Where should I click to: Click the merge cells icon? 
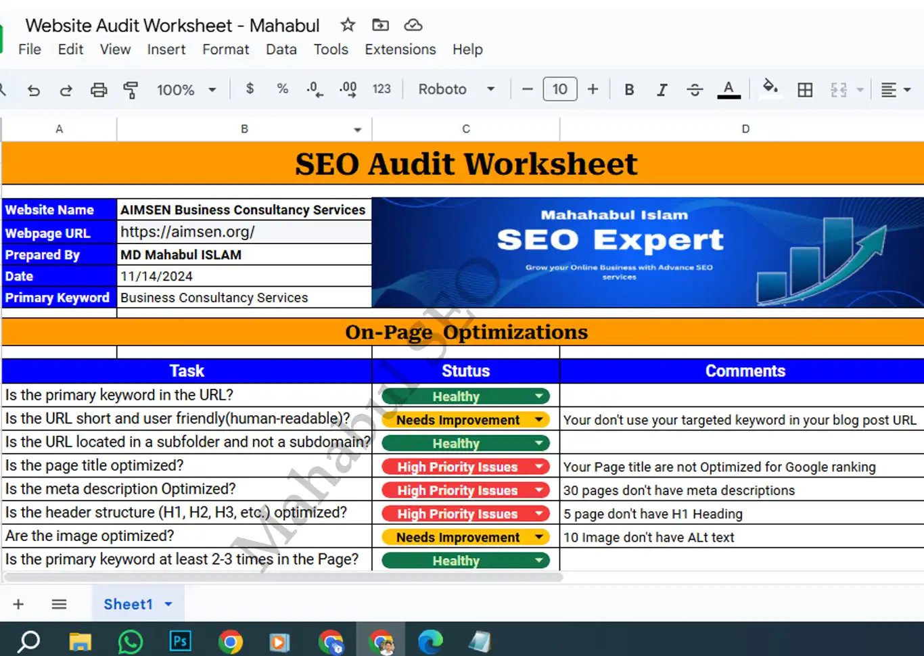pos(839,89)
